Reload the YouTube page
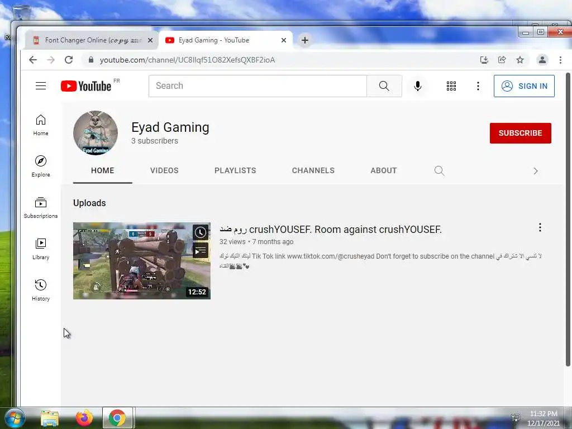This screenshot has width=572, height=429. pyautogui.click(x=69, y=60)
